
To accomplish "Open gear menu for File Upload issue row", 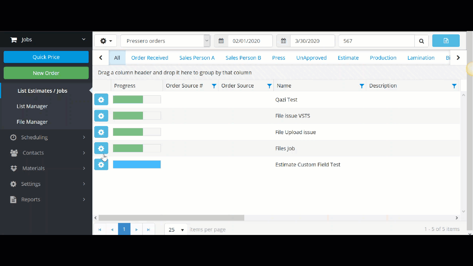I will pyautogui.click(x=101, y=132).
